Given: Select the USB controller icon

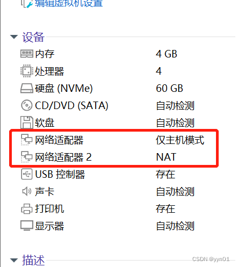Looking at the screenshot, I should point(27,174).
